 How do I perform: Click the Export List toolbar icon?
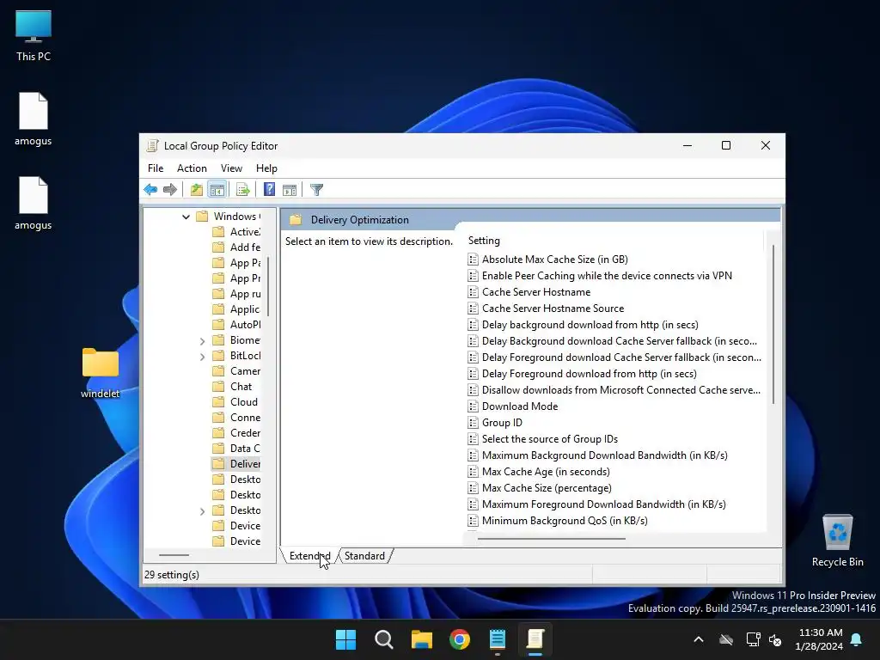243,190
